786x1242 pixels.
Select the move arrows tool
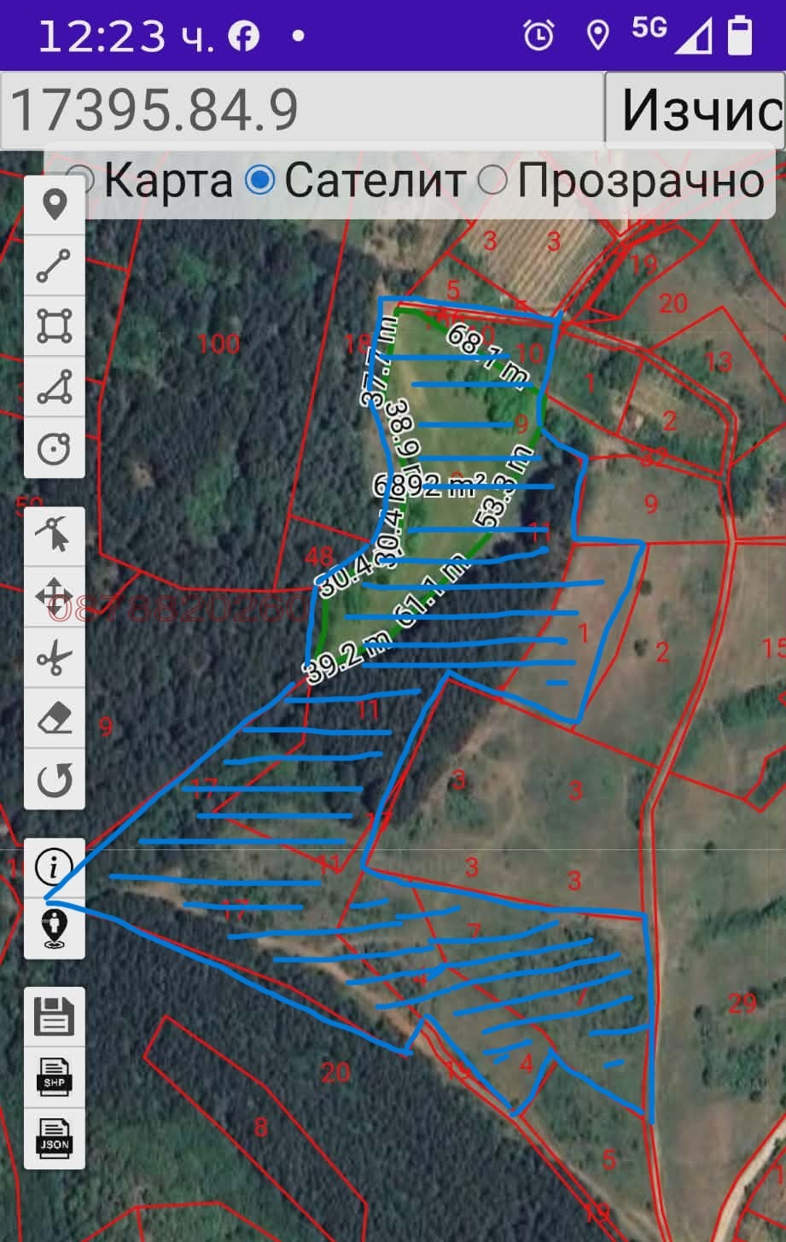pyautogui.click(x=55, y=596)
